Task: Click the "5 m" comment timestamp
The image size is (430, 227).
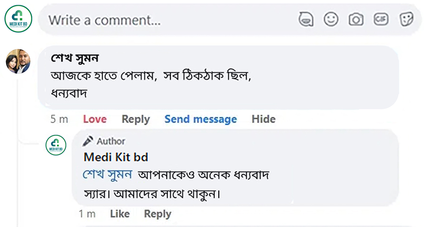Action: 59,119
